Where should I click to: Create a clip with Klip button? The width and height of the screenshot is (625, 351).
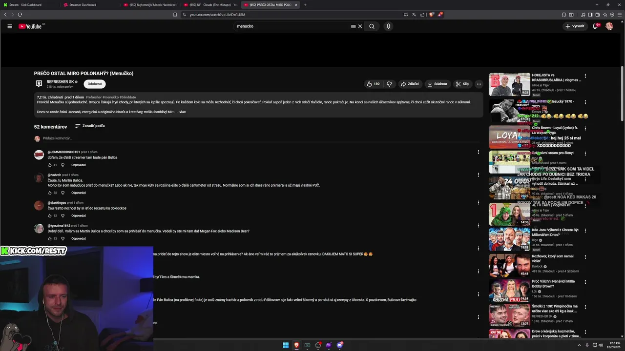(x=462, y=84)
